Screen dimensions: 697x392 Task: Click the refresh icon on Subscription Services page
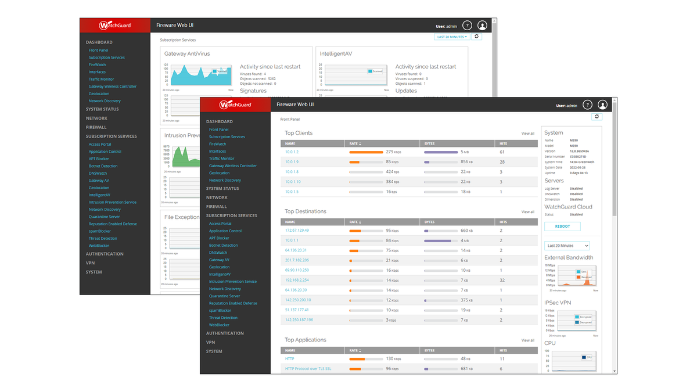coord(476,36)
